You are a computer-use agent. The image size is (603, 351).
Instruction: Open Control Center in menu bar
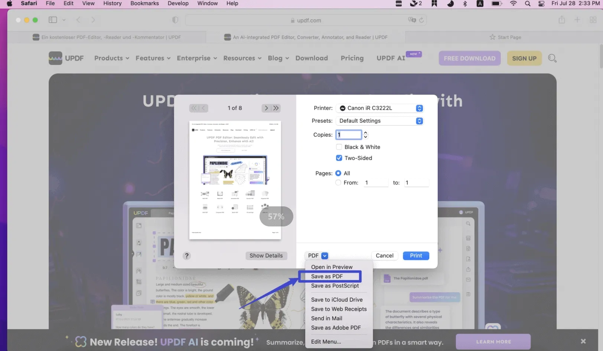541,3
